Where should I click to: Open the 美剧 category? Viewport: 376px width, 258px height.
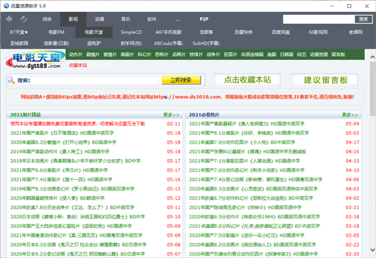pyautogui.click(x=272, y=54)
